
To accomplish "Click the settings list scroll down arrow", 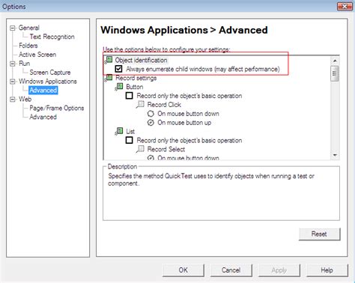I will [335, 155].
